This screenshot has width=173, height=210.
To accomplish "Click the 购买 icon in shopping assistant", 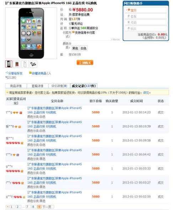I will click(129, 28).
